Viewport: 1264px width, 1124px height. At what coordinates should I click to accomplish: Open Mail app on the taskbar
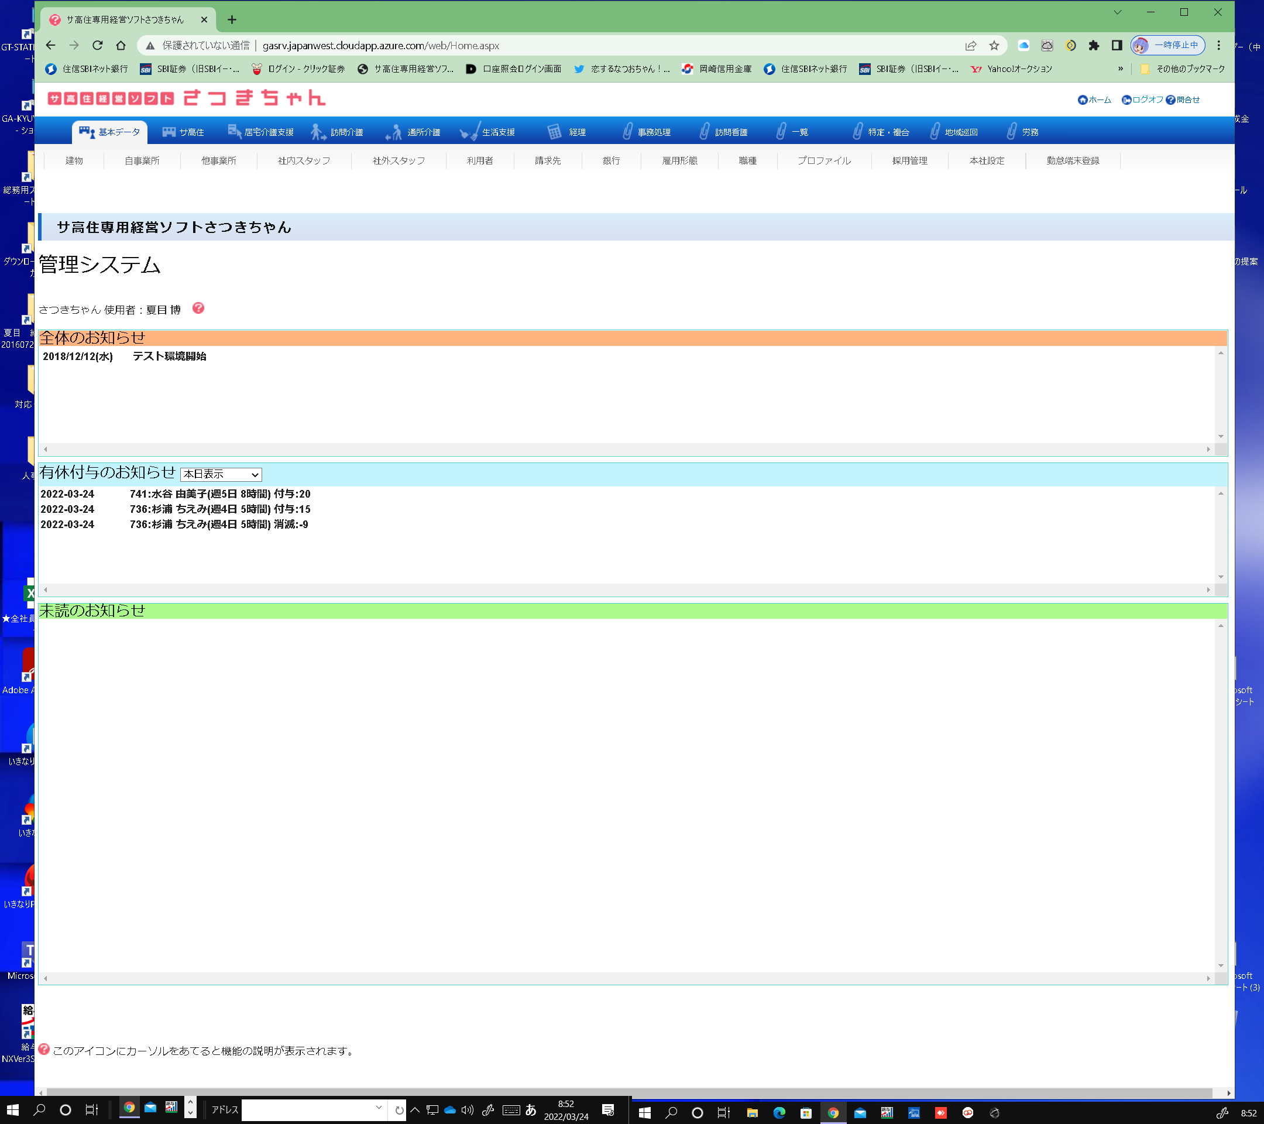150,1107
